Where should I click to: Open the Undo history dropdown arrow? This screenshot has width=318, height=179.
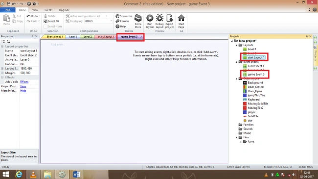tap(39, 16)
